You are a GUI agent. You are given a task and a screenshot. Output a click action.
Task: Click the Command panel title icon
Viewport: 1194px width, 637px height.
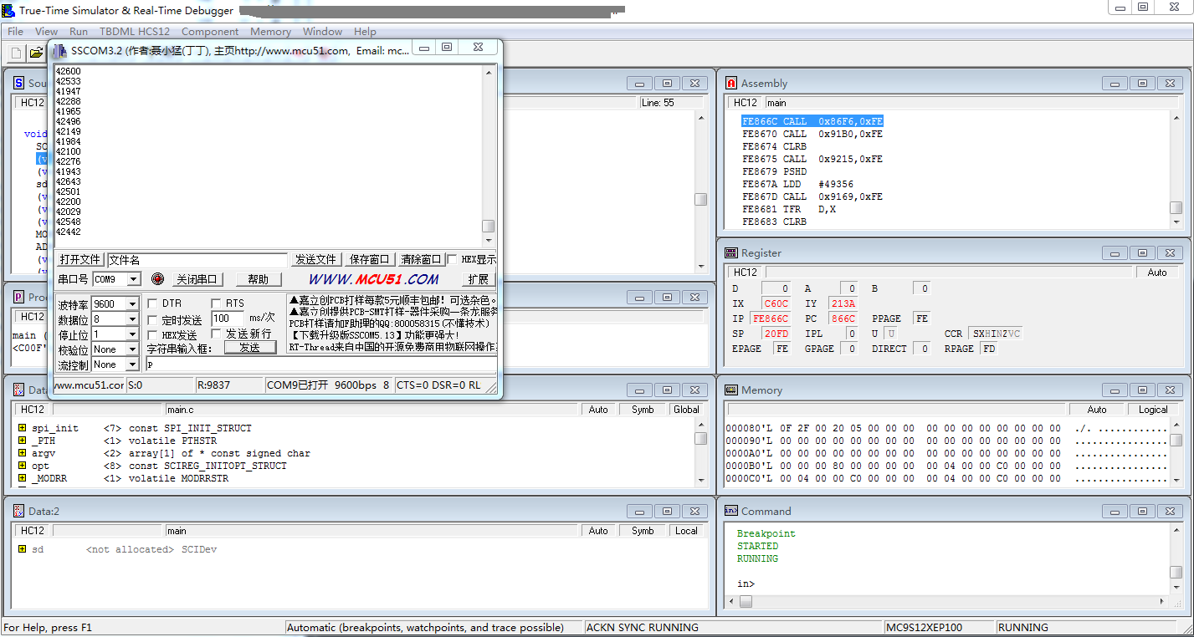tap(731, 511)
